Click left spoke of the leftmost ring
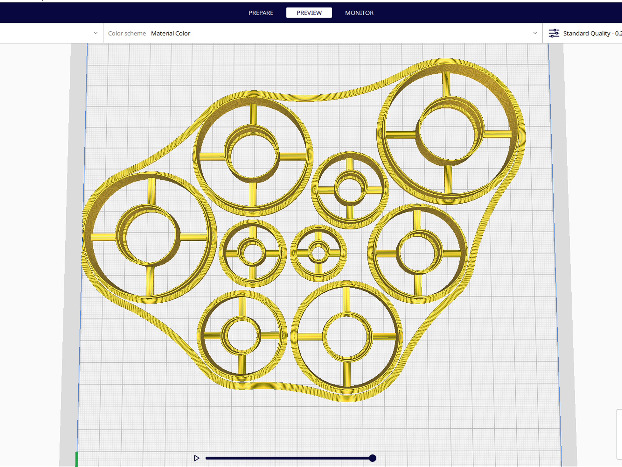Screen dimensions: 622x467 [x=104, y=237]
